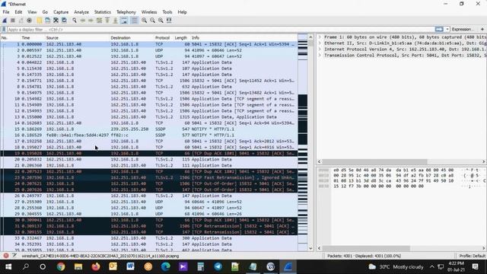
Task: Open Telegram from the taskbar
Action: [218, 266]
